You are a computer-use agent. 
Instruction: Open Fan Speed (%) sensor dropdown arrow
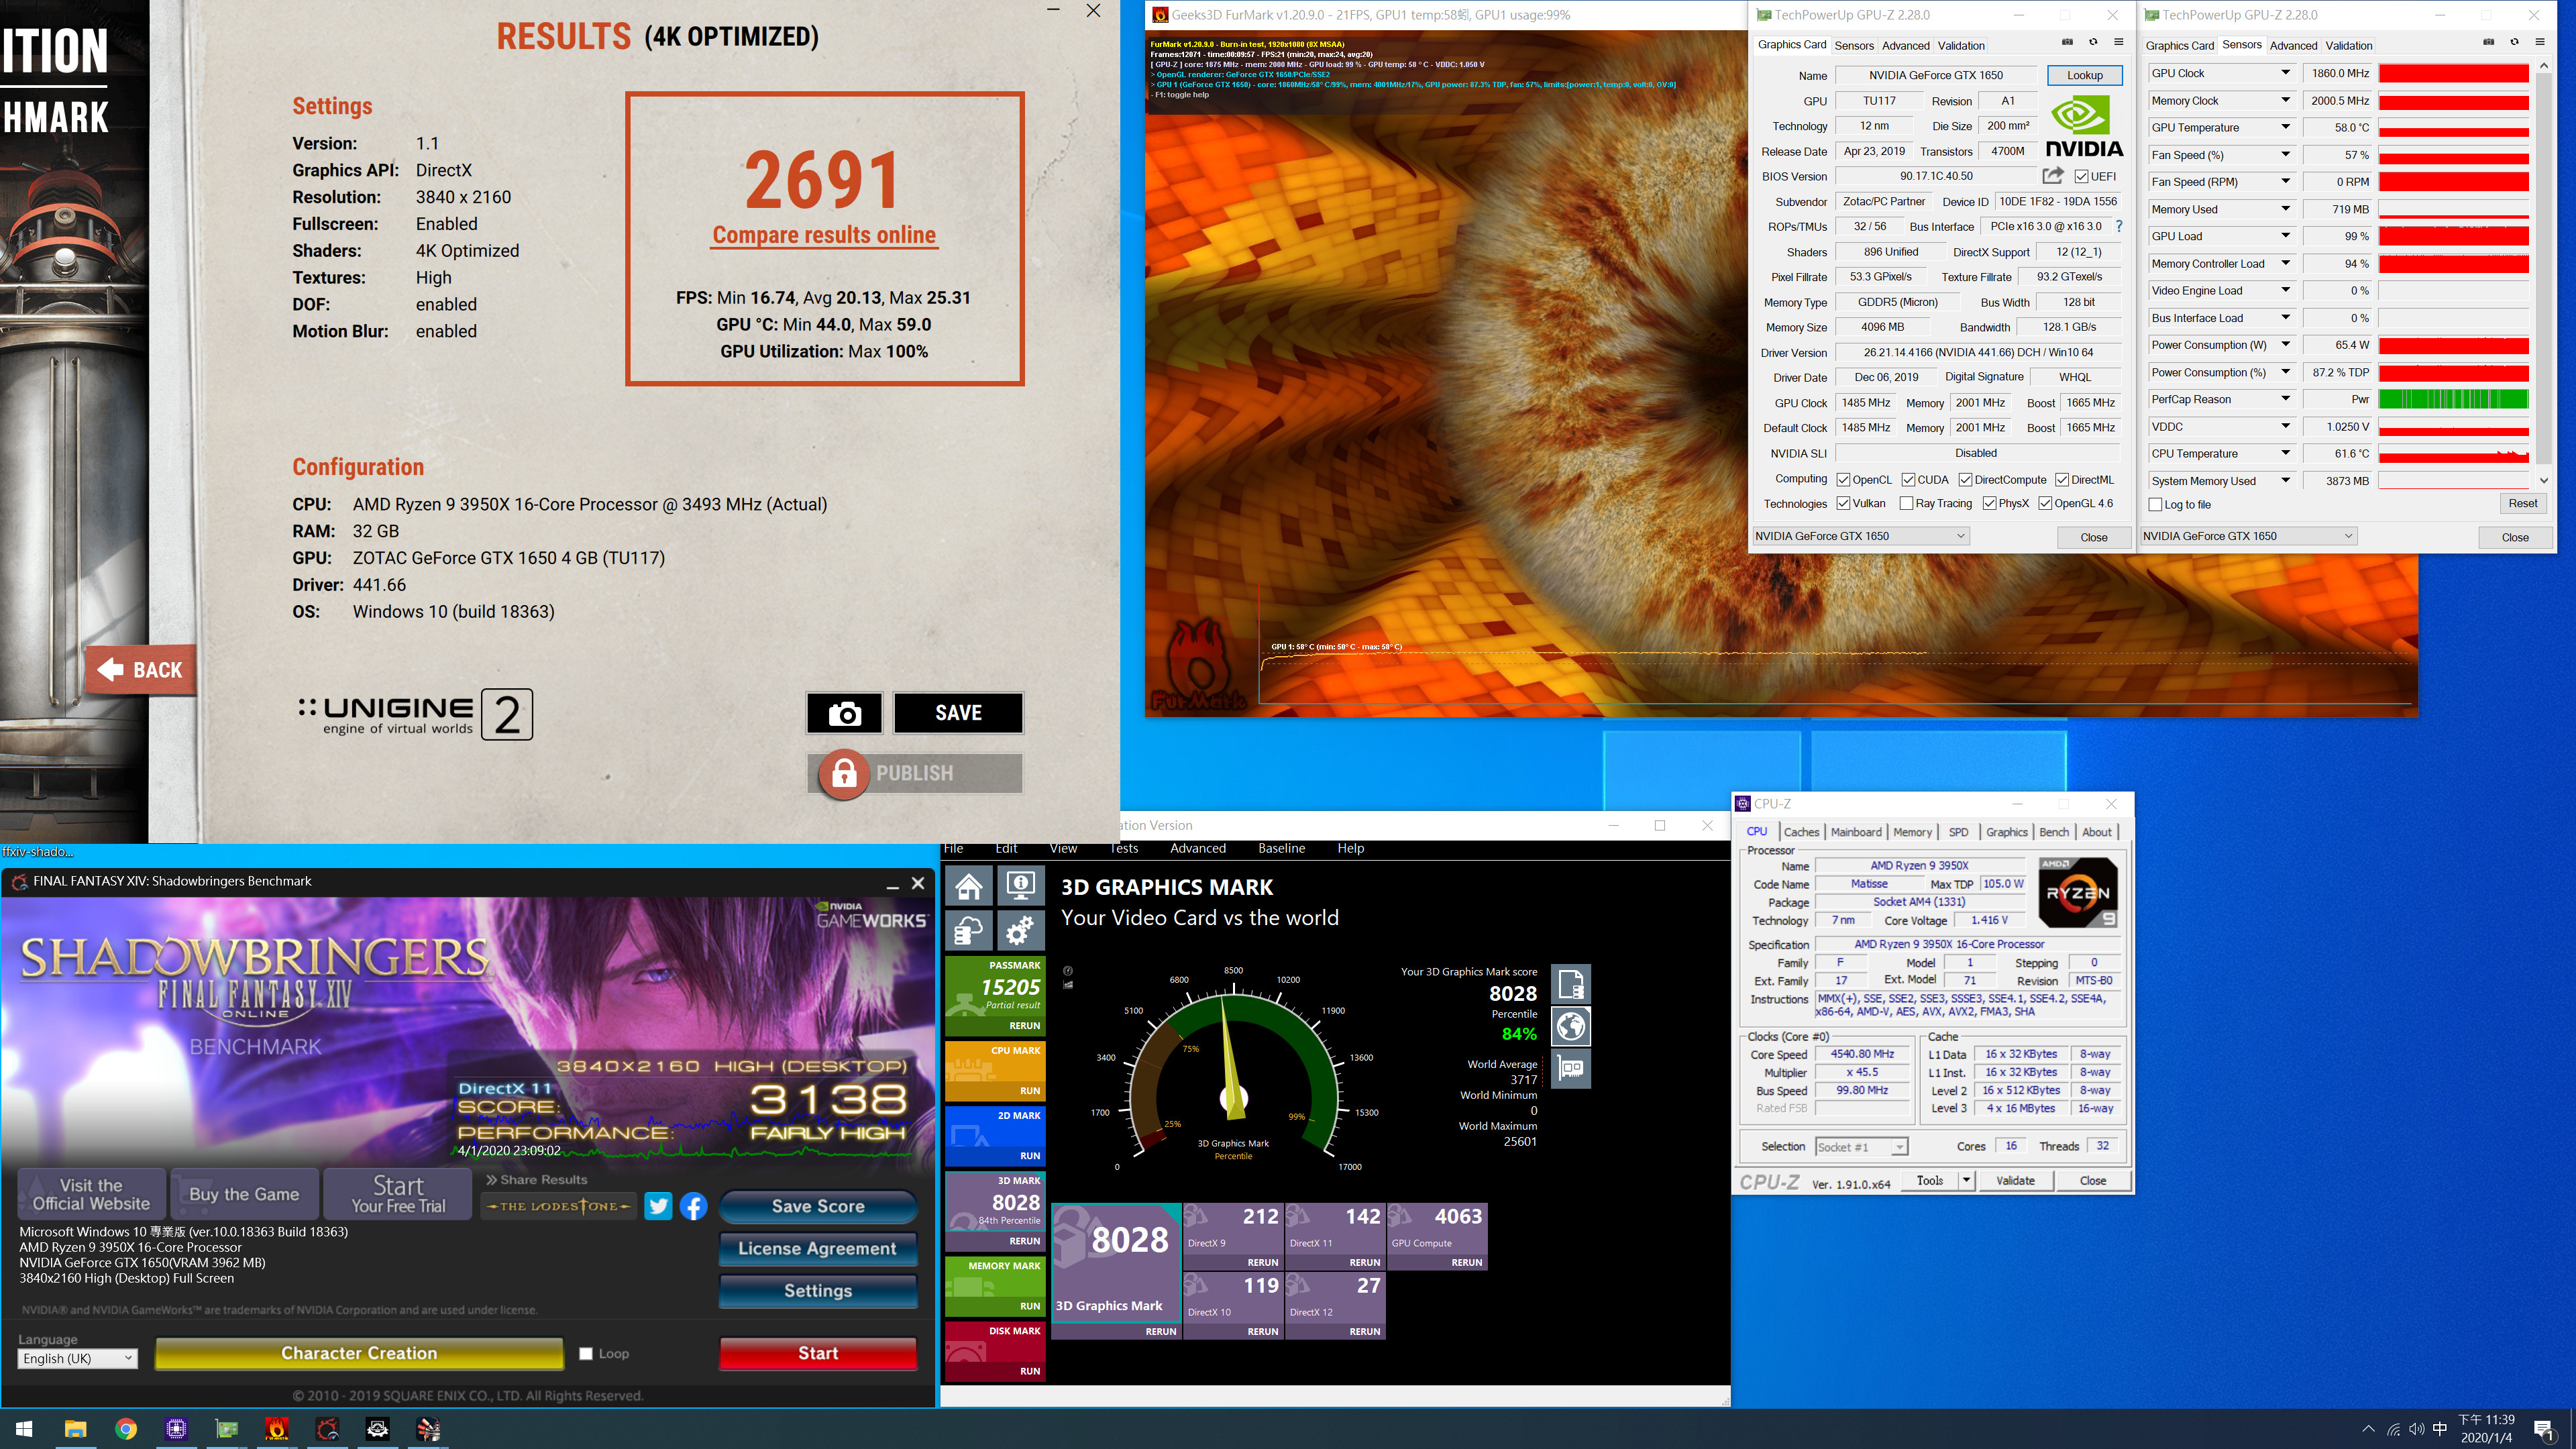2285,154
